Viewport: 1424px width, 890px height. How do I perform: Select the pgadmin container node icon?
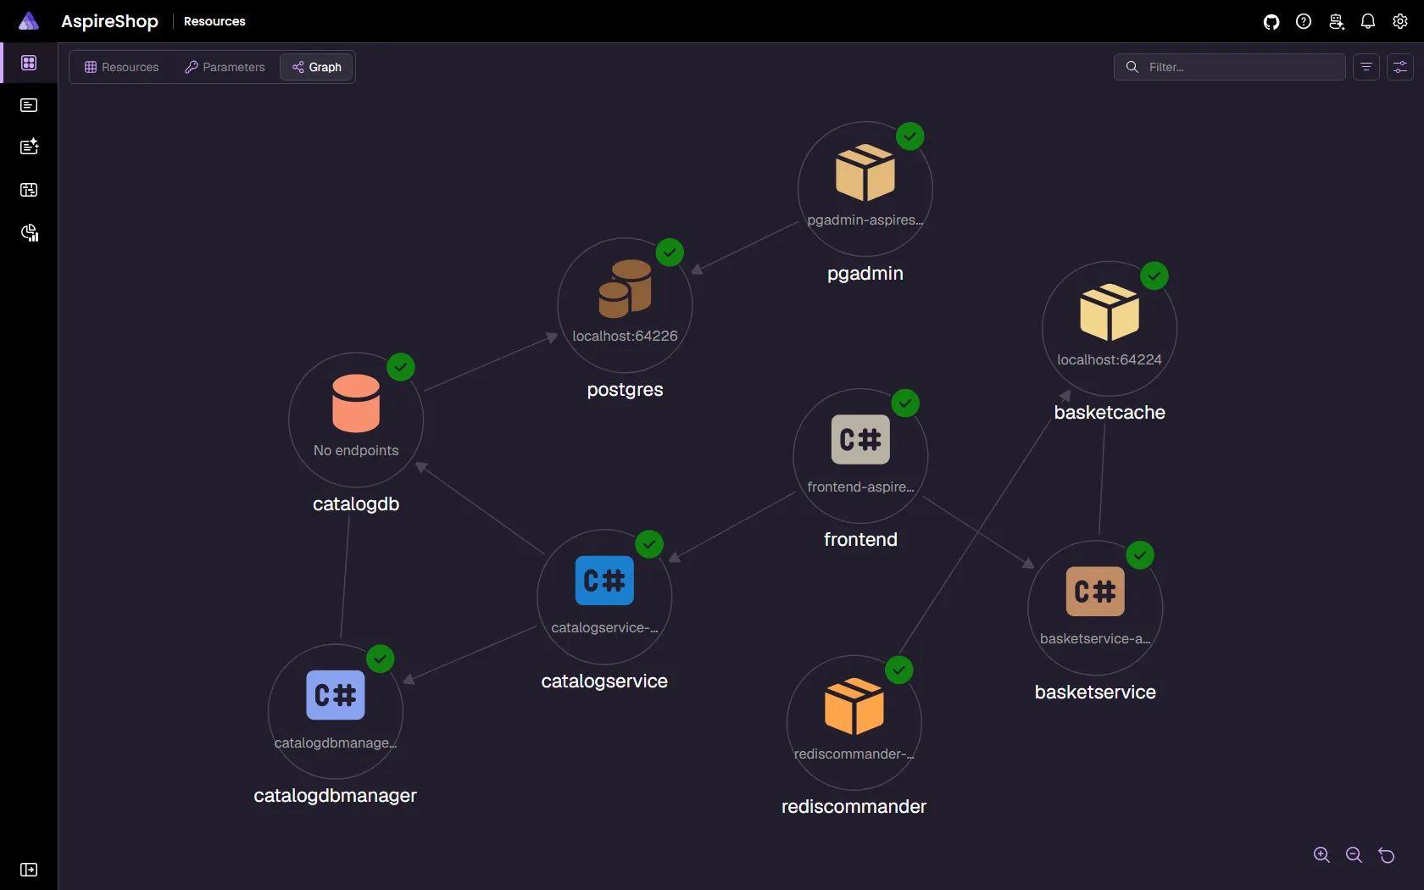tap(865, 173)
